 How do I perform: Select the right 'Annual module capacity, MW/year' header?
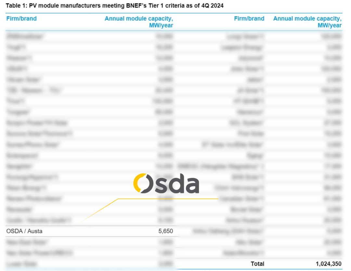[307, 22]
